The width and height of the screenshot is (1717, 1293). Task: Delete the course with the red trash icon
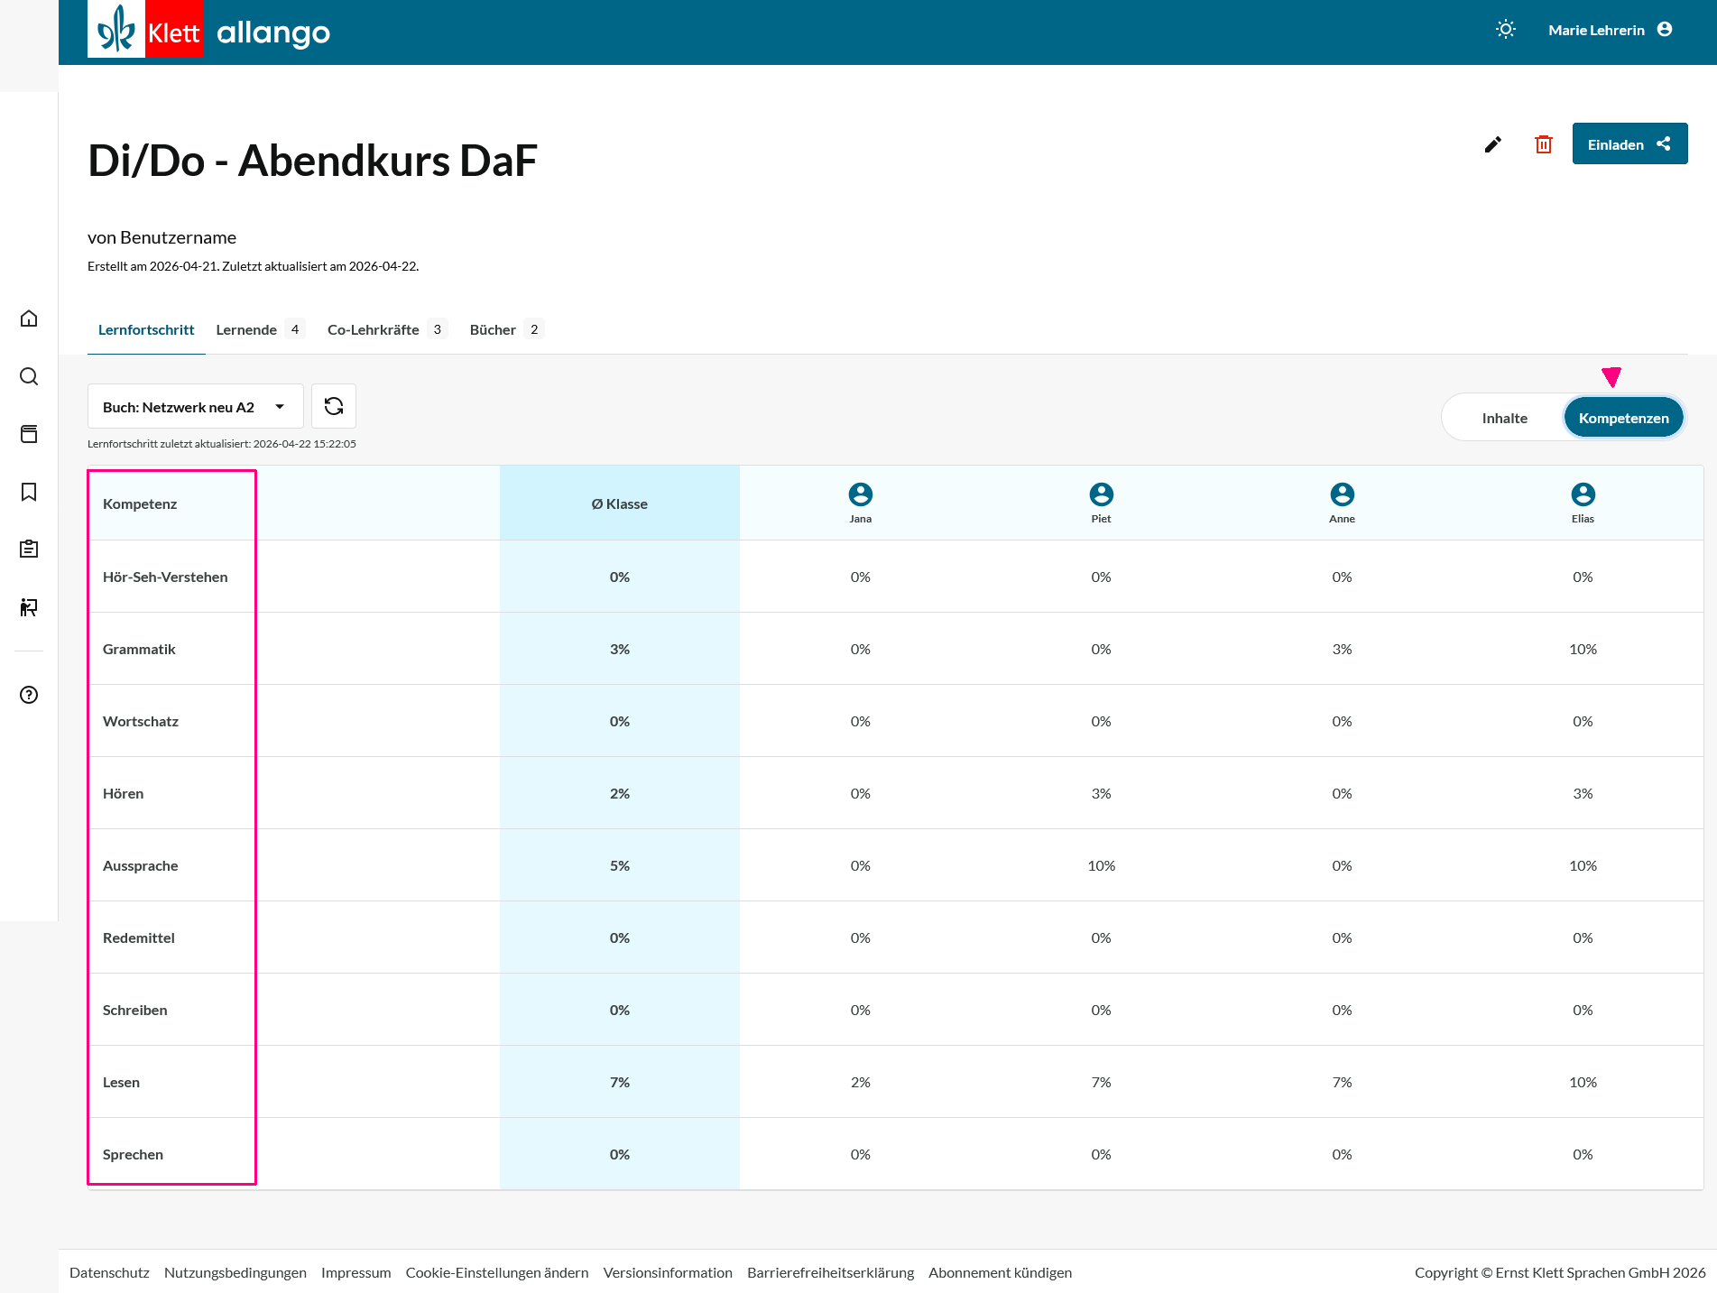pos(1544,144)
